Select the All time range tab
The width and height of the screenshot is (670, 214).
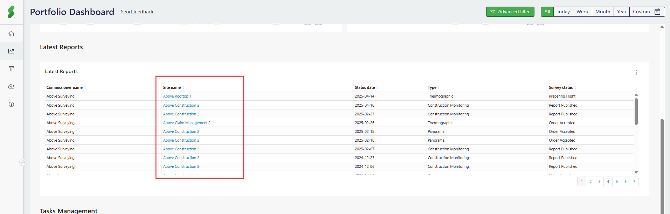pyautogui.click(x=547, y=12)
